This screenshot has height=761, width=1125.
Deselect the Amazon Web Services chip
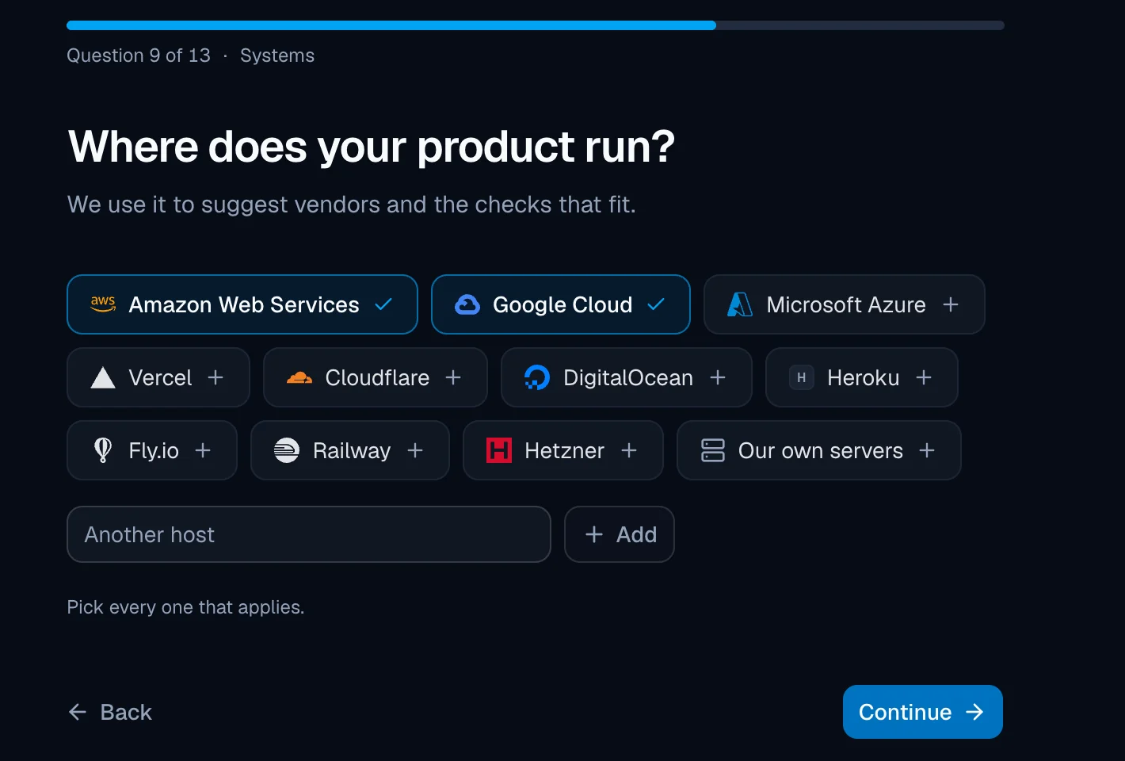(x=242, y=304)
